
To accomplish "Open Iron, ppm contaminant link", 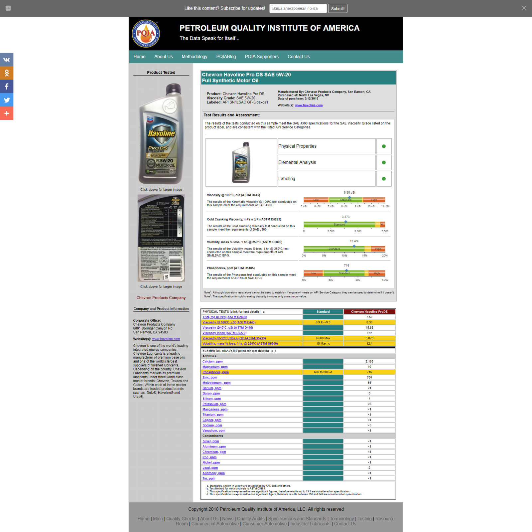I will click(x=209, y=457).
